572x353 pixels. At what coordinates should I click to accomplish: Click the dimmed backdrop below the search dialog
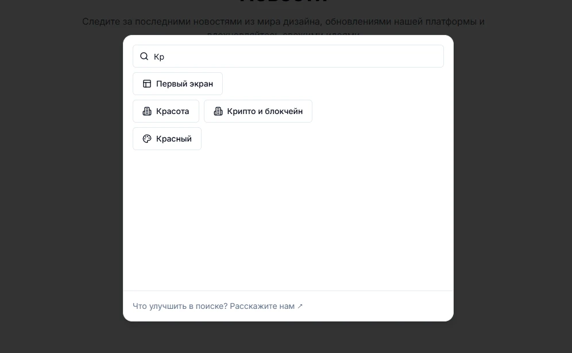[287, 338]
